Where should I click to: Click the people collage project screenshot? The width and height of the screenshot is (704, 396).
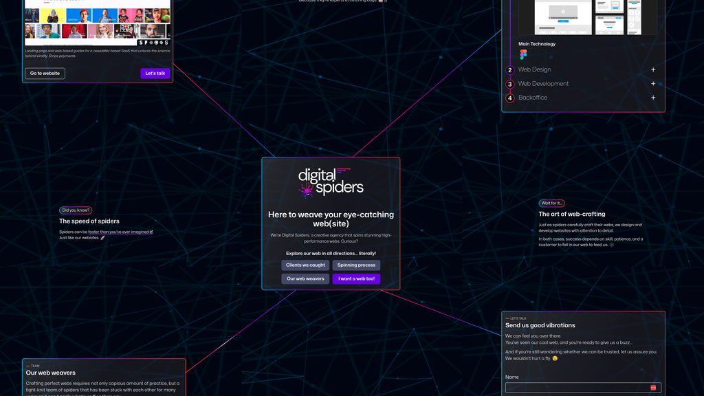pyautogui.click(x=98, y=23)
